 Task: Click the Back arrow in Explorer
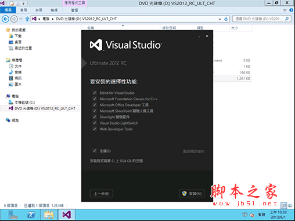coord(5,19)
